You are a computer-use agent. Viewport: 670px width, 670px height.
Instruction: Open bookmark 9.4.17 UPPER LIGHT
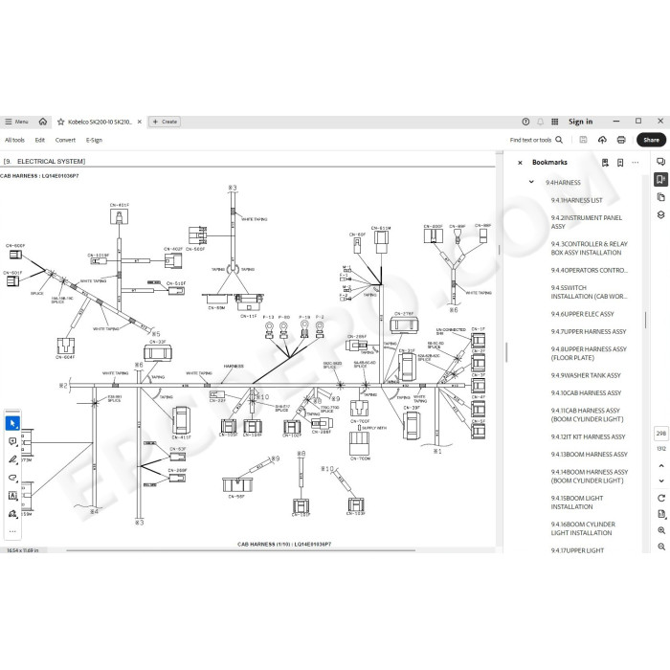(577, 550)
